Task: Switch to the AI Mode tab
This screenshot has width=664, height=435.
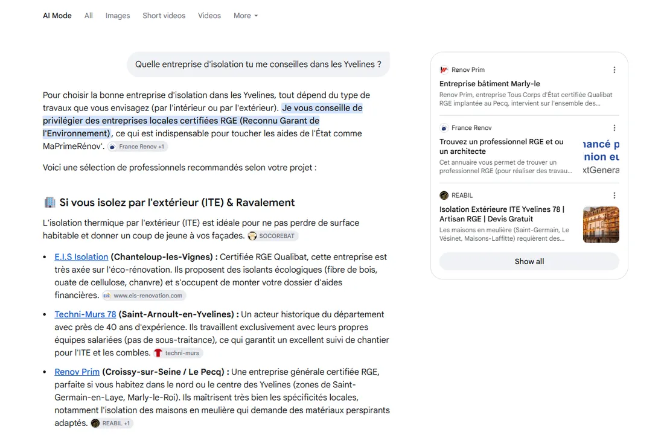Action: [57, 16]
